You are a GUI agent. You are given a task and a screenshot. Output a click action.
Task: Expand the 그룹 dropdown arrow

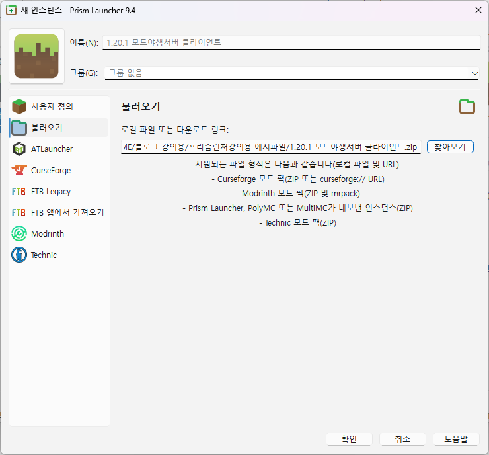474,73
